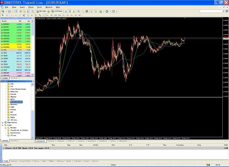Close the Navigator panel
The image size is (229, 167).
point(33,81)
